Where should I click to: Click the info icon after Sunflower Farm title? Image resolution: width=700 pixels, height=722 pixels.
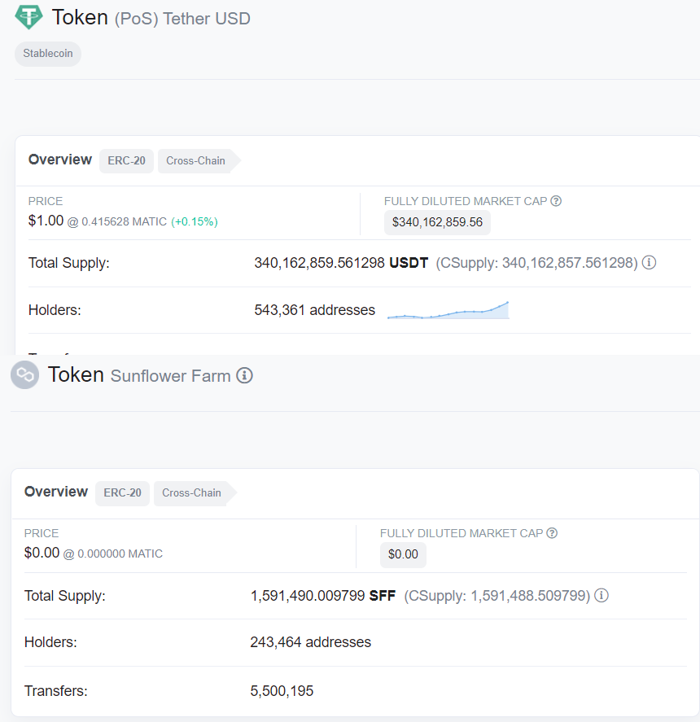pos(244,375)
